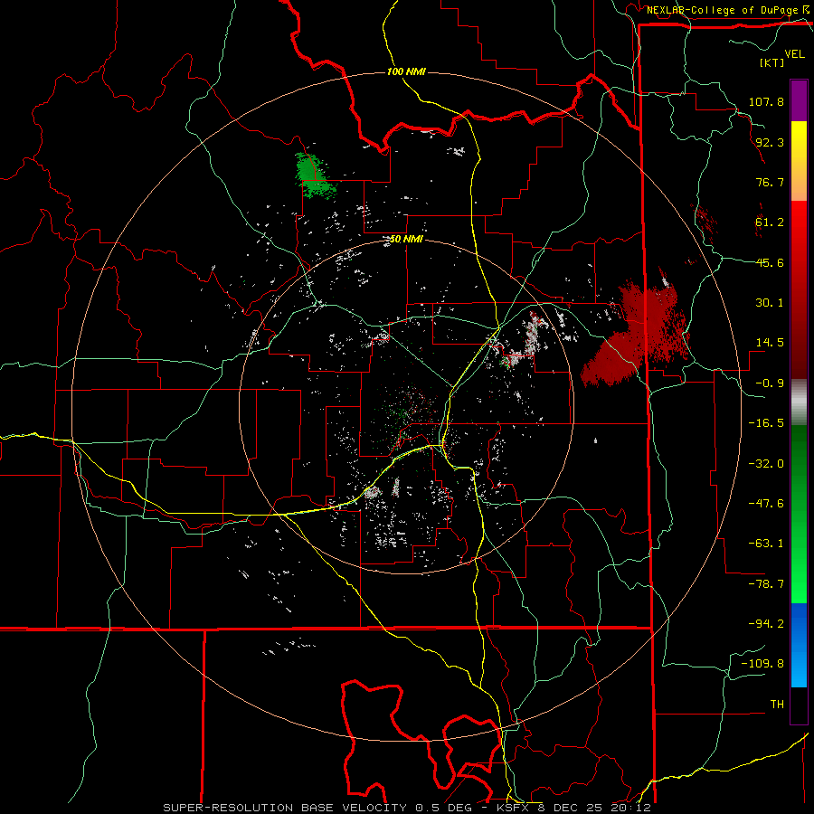This screenshot has height=814, width=814.
Task: Select the -78.7 legend value
Action: [x=766, y=584]
